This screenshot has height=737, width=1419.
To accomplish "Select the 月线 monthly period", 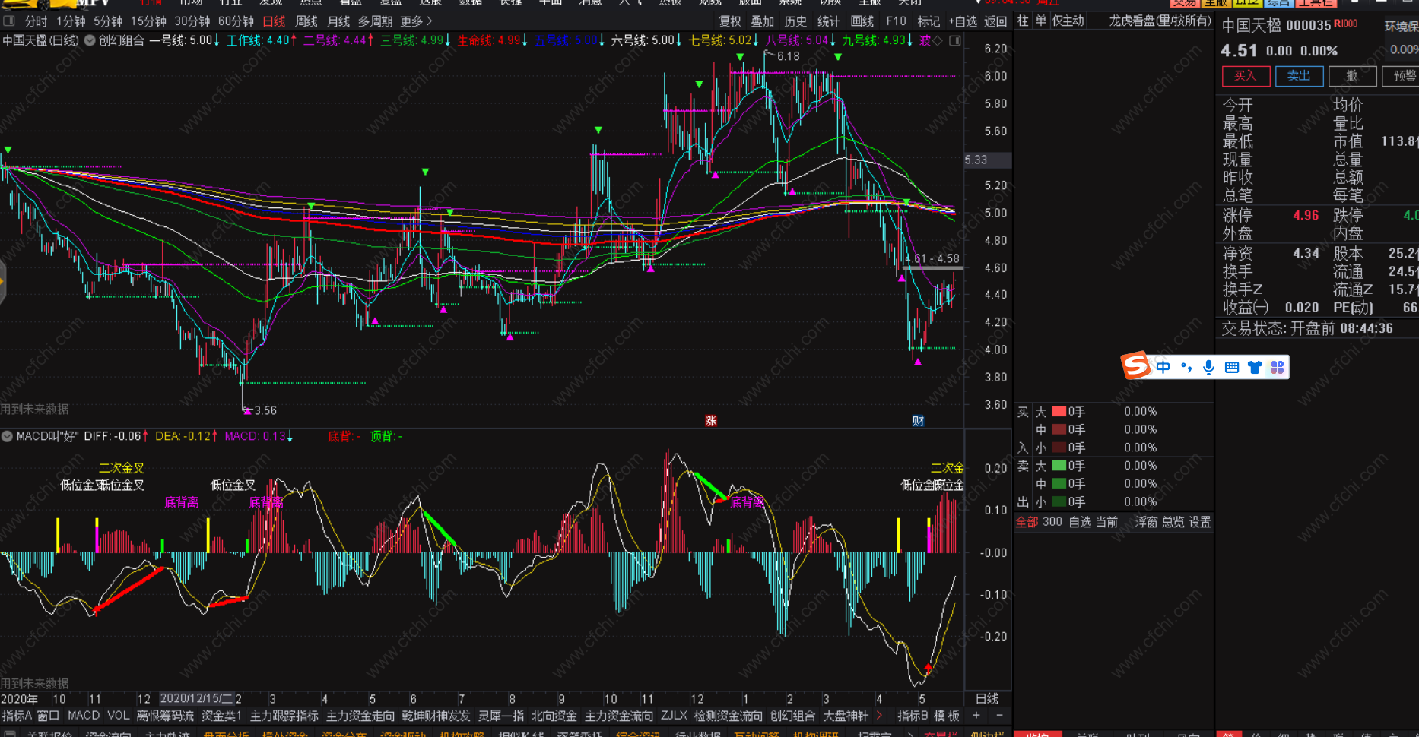I will pyautogui.click(x=338, y=21).
